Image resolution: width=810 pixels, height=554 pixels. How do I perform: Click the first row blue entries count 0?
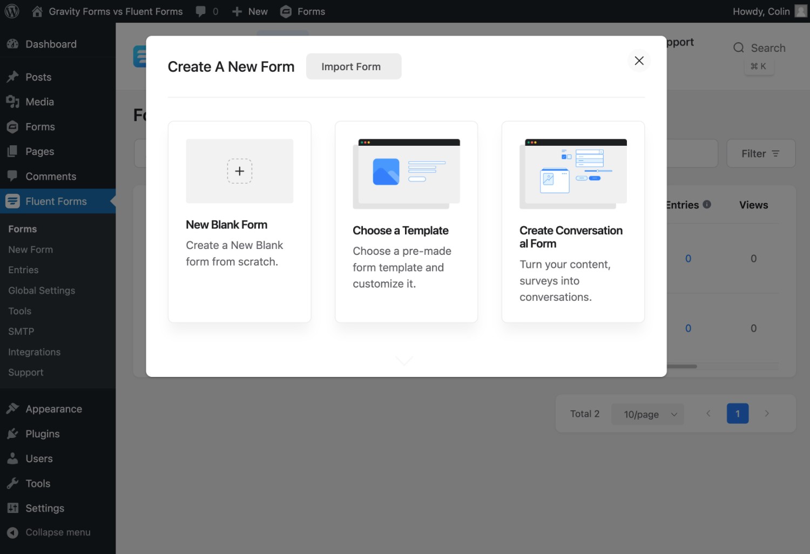pos(688,259)
